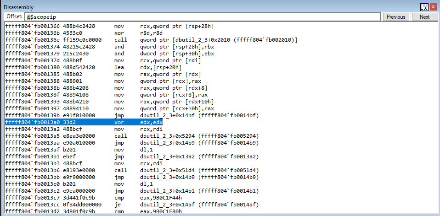440x216 pixels.
Task: Select the jmp dbutil_2_3+0x14b1 line
Action: tap(132, 191)
